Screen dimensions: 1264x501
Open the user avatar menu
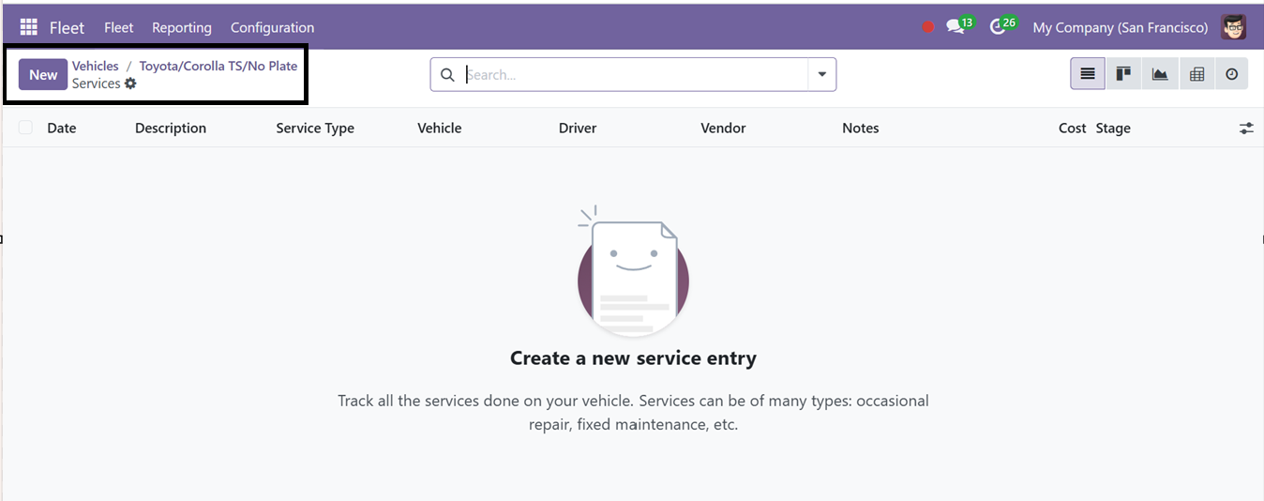click(x=1234, y=27)
